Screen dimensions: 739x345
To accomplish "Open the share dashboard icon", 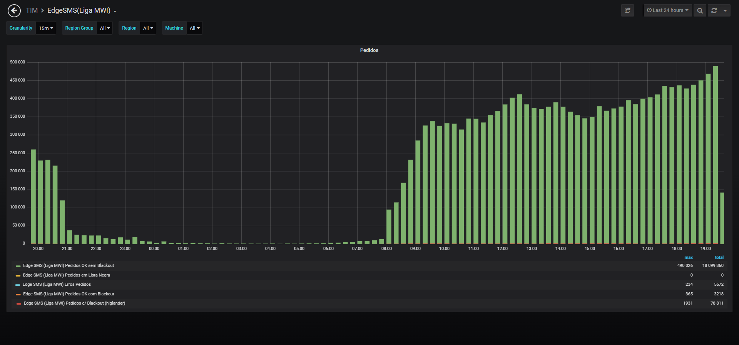I will click(627, 10).
